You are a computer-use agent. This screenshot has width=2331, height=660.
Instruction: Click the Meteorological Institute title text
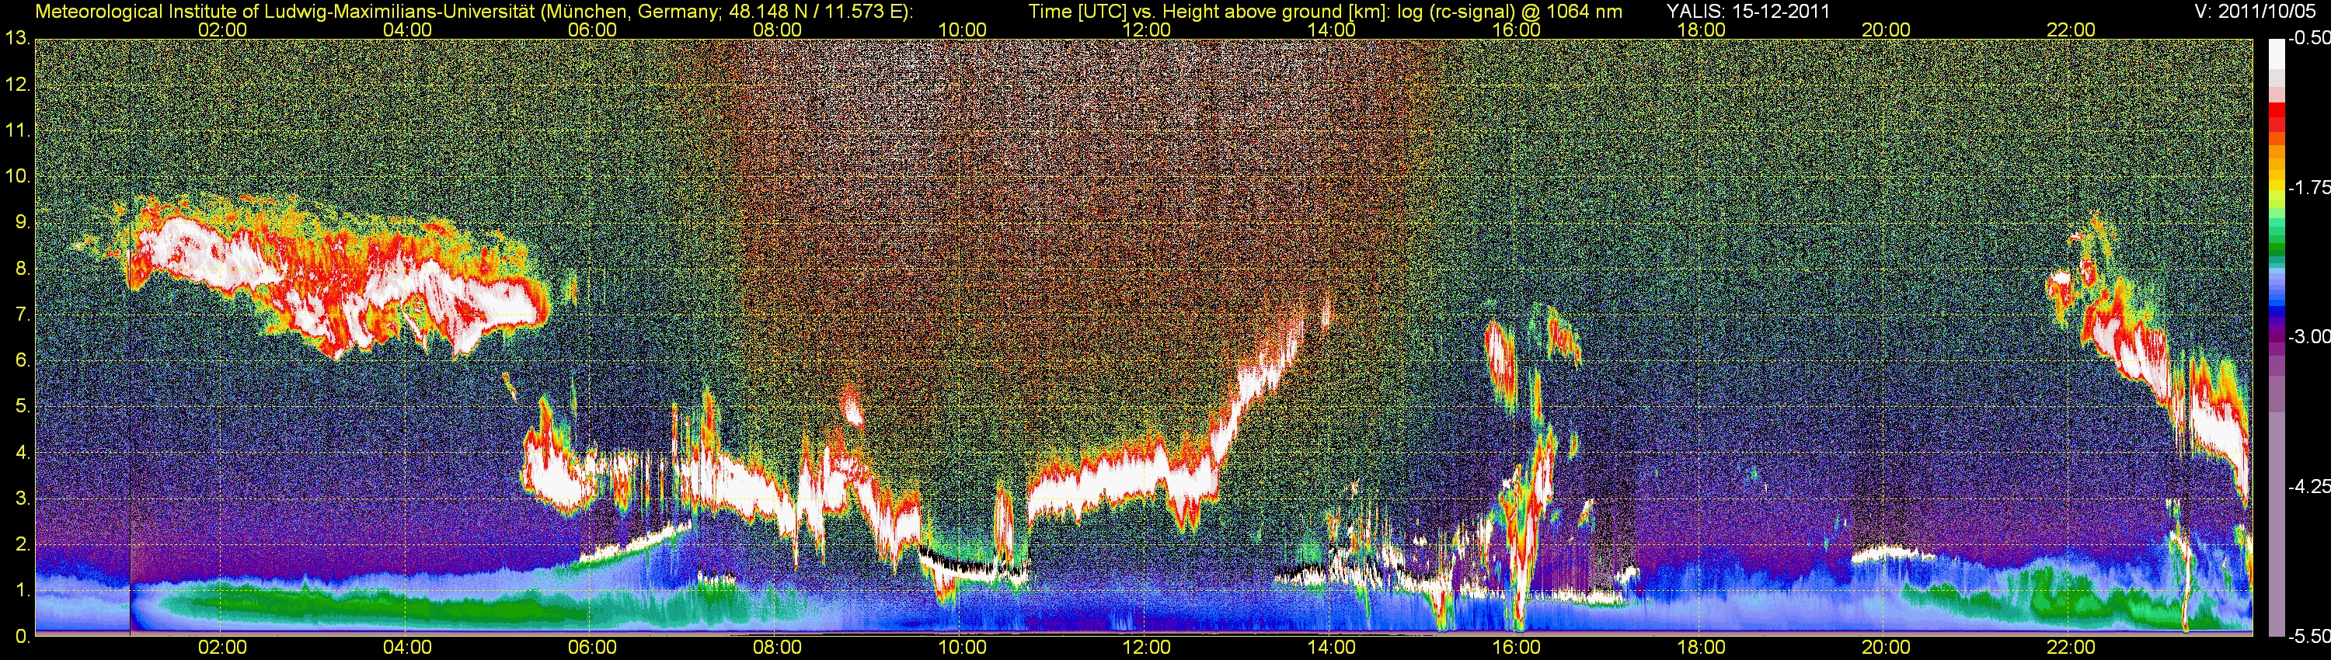tap(474, 12)
